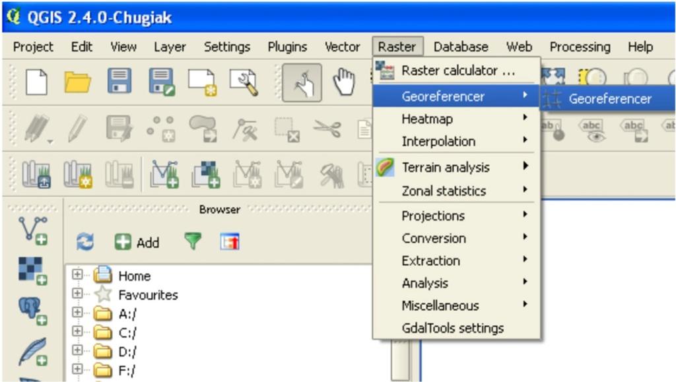Open the Vector menu
This screenshot has width=676, height=382.
pyautogui.click(x=343, y=46)
